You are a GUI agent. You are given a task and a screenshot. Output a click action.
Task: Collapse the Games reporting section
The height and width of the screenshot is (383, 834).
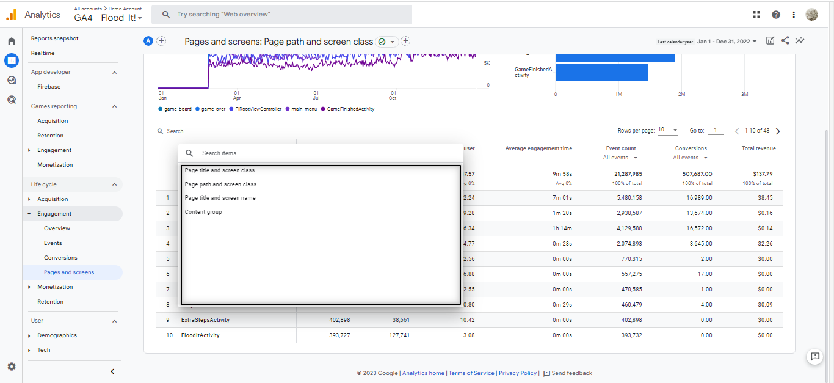(x=114, y=106)
